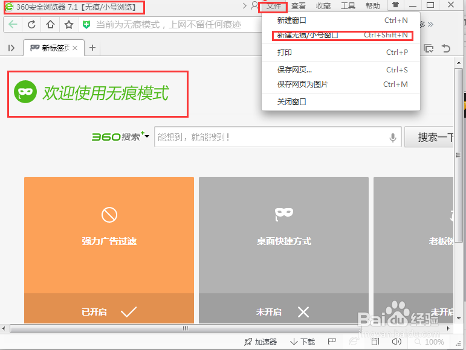Toggle the sidebar panel arrow icon
The height and width of the screenshot is (350, 466).
(11, 48)
